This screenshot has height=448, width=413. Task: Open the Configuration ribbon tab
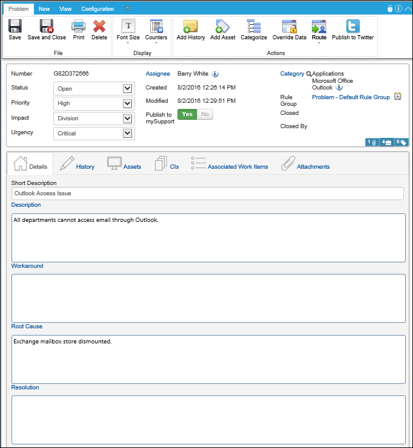(x=97, y=9)
